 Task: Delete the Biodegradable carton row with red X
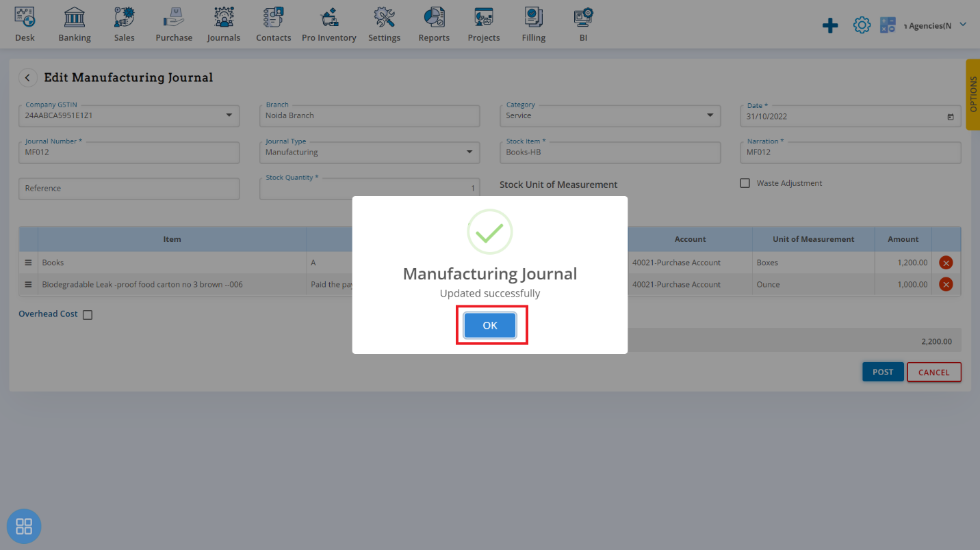pyautogui.click(x=946, y=284)
